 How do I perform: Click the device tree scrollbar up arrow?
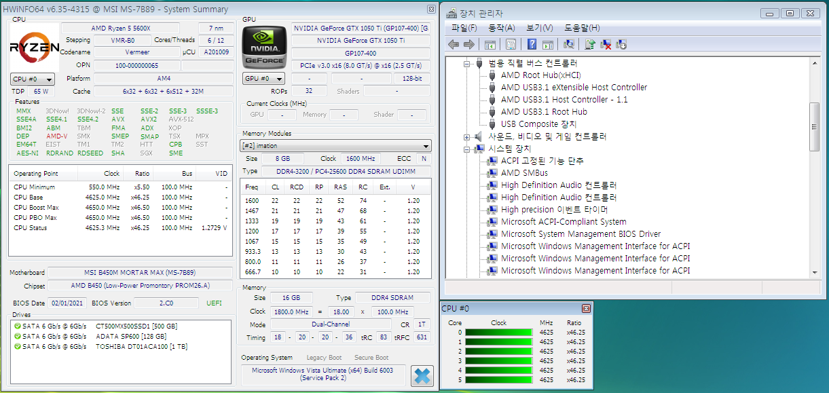(815, 62)
